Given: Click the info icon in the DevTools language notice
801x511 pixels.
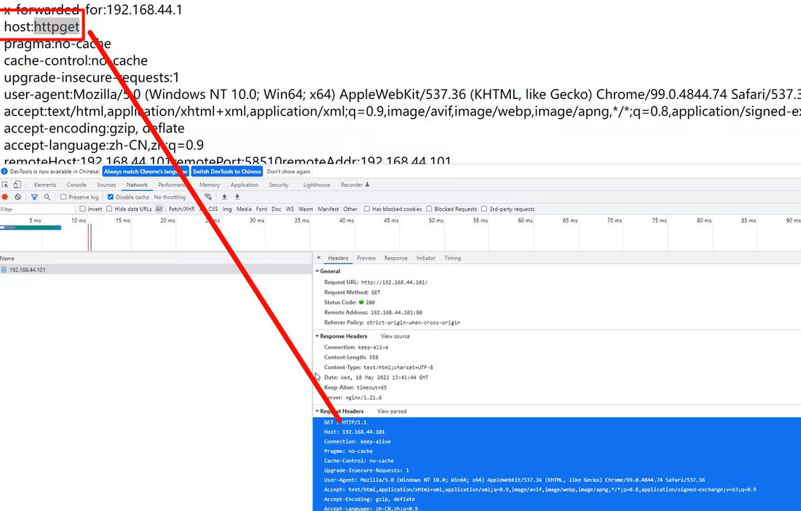Looking at the screenshot, I should pos(4,172).
